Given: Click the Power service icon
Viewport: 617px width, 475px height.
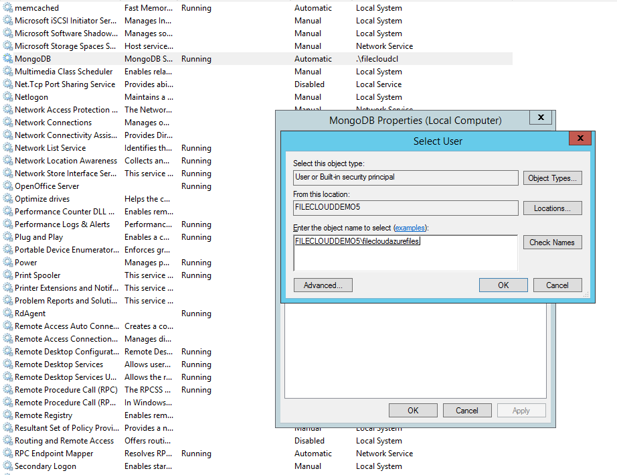Looking at the screenshot, I should click(x=8, y=262).
